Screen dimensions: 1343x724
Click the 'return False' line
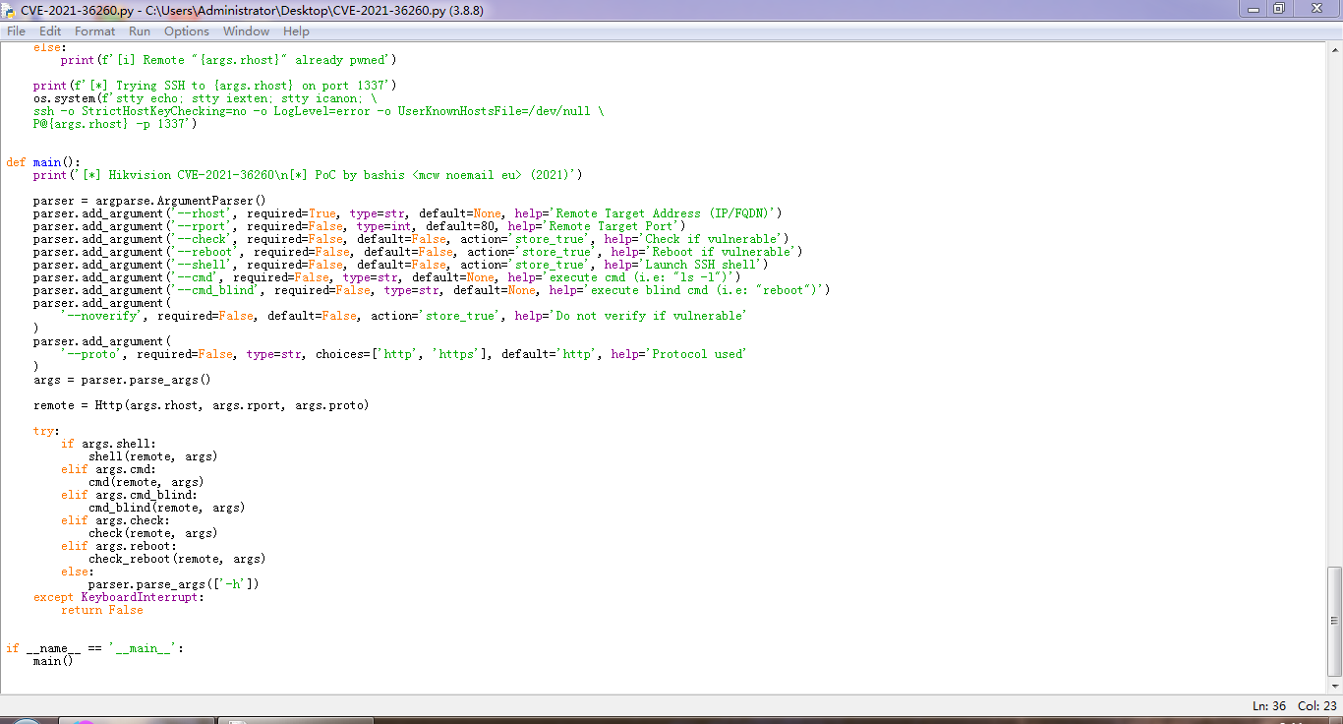[x=101, y=610]
